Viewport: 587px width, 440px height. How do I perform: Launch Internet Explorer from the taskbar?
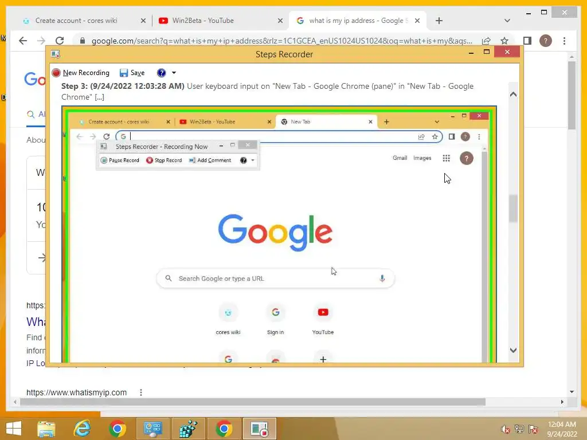(x=82, y=429)
